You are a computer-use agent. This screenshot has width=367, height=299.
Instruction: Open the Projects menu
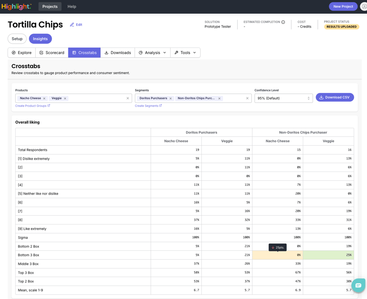(x=50, y=6)
